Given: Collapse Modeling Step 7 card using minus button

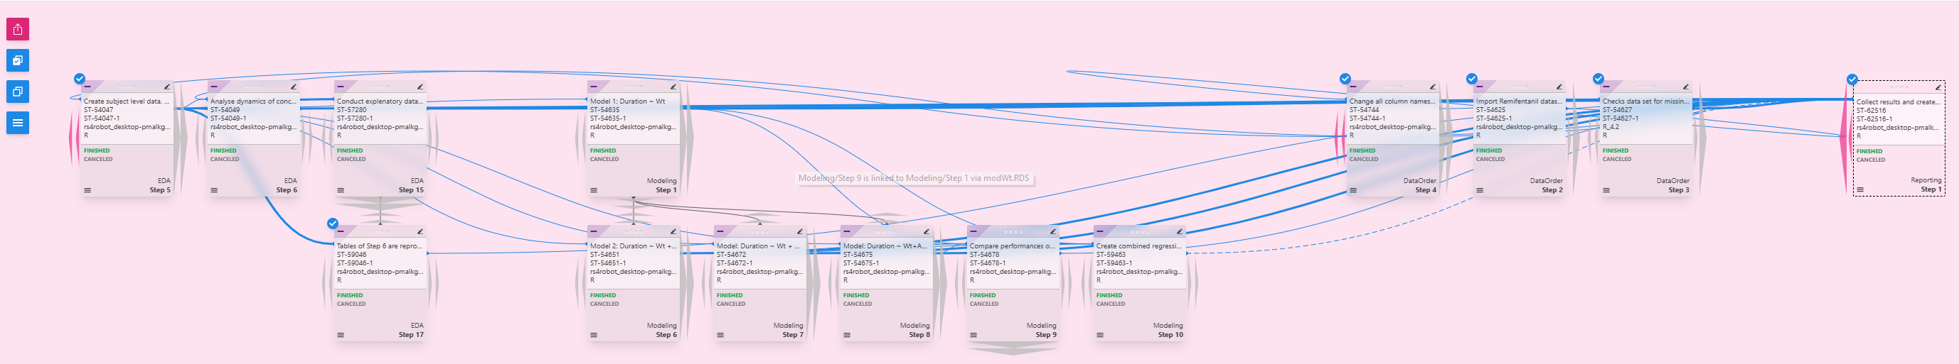Looking at the screenshot, I should coord(721,231).
